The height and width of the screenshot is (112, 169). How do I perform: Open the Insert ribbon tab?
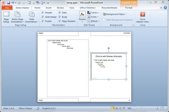click(48, 8)
